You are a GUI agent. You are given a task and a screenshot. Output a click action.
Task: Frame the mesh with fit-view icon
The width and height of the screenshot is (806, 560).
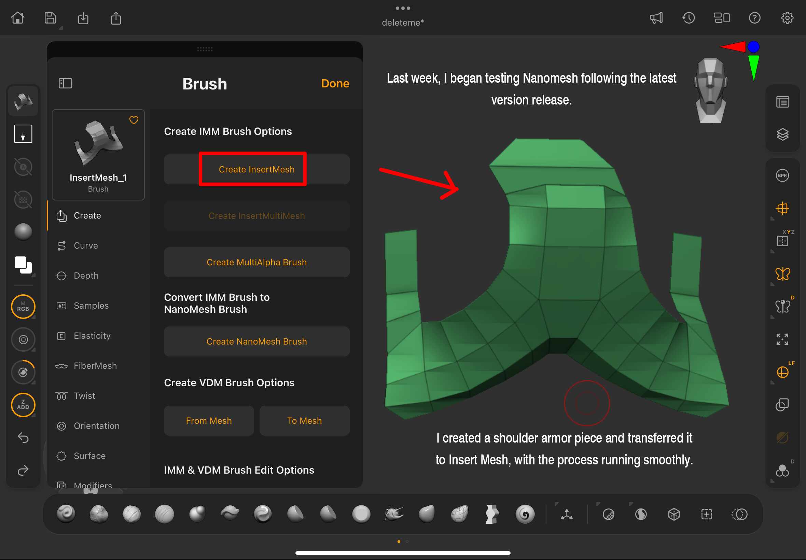click(782, 339)
